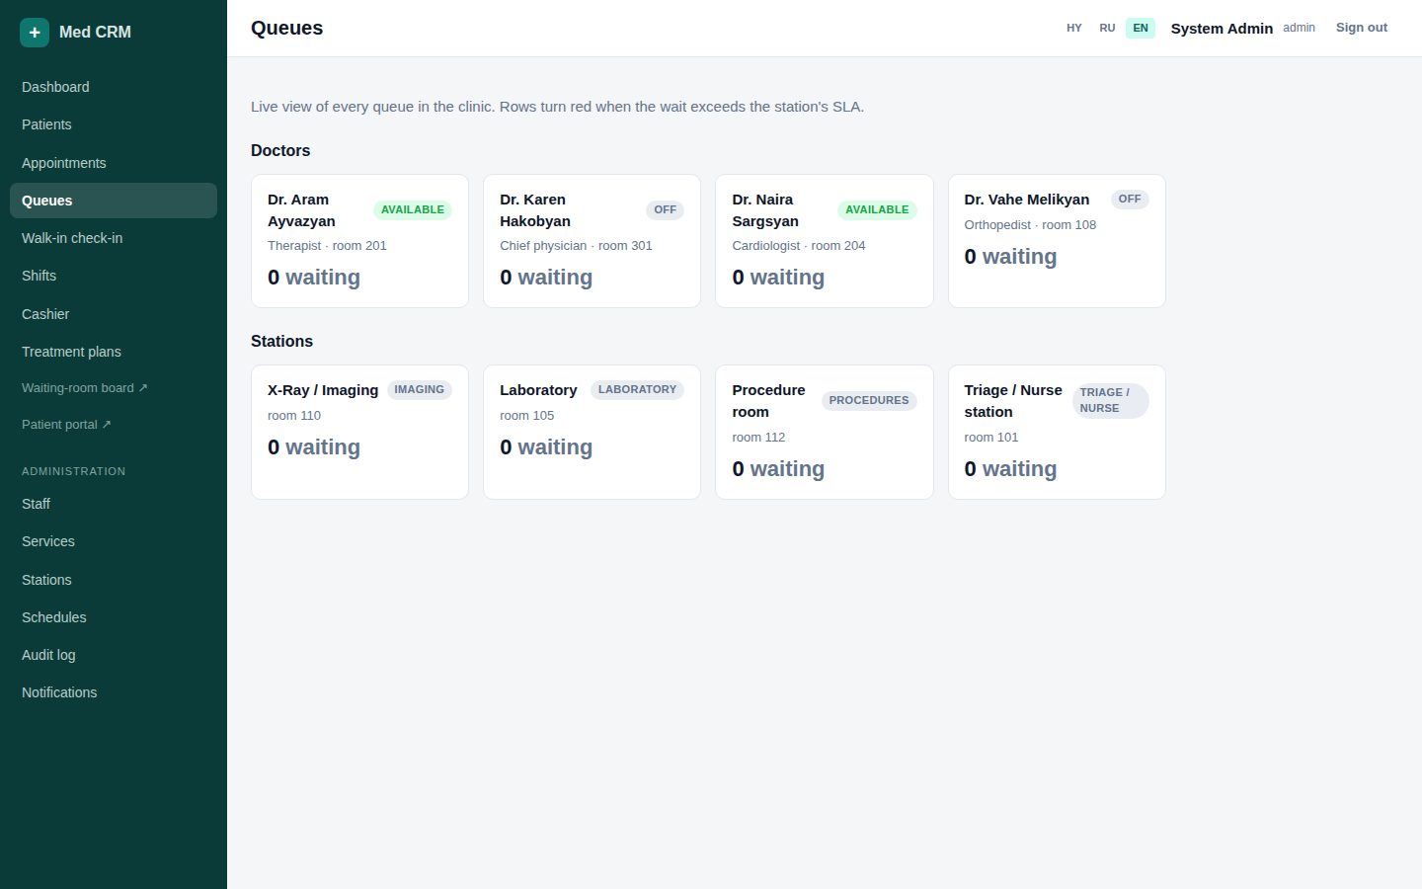Click the Med CRM plus logo icon
The width and height of the screenshot is (1422, 889).
[x=35, y=32]
